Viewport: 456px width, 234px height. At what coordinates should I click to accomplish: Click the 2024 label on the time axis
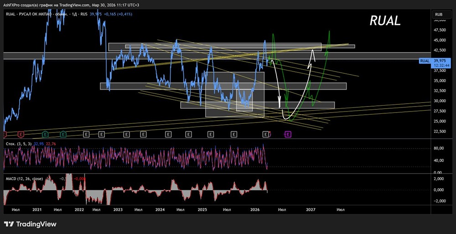[x=160, y=209]
